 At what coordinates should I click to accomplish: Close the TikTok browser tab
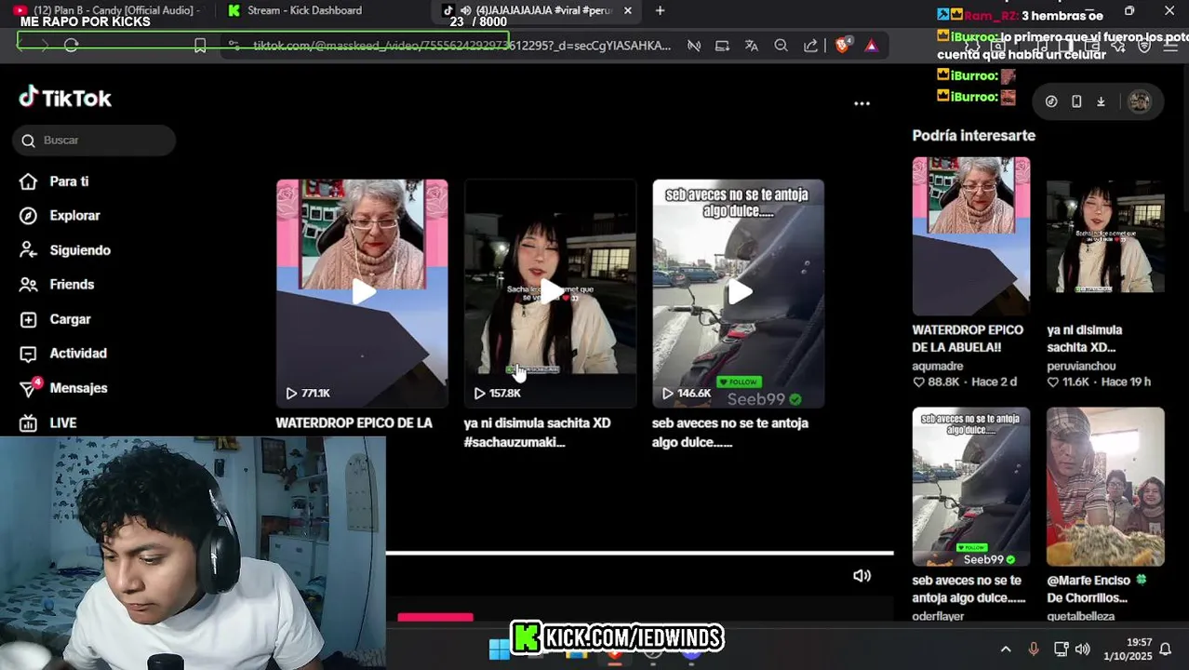[627, 10]
